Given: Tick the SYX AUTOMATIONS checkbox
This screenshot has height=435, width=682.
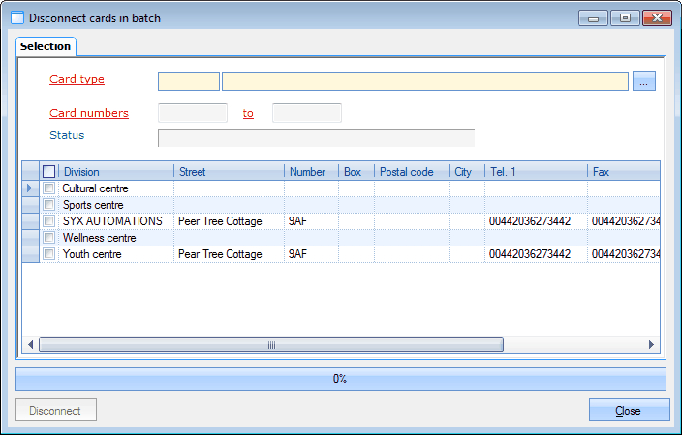Looking at the screenshot, I should tap(49, 221).
